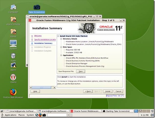
Task: Select the Installation Summary step
Action: 43,43
